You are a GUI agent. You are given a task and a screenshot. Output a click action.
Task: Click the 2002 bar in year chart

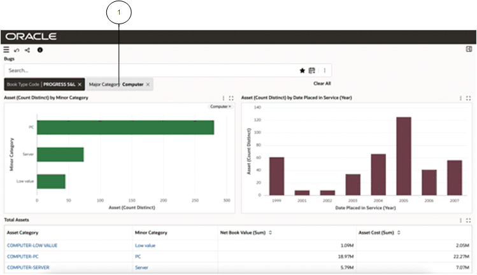tap(327, 193)
